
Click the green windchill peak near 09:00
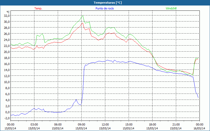[x=83, y=16]
